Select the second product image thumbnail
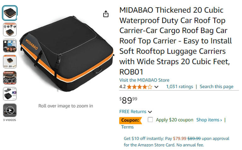 (x=10, y=29)
